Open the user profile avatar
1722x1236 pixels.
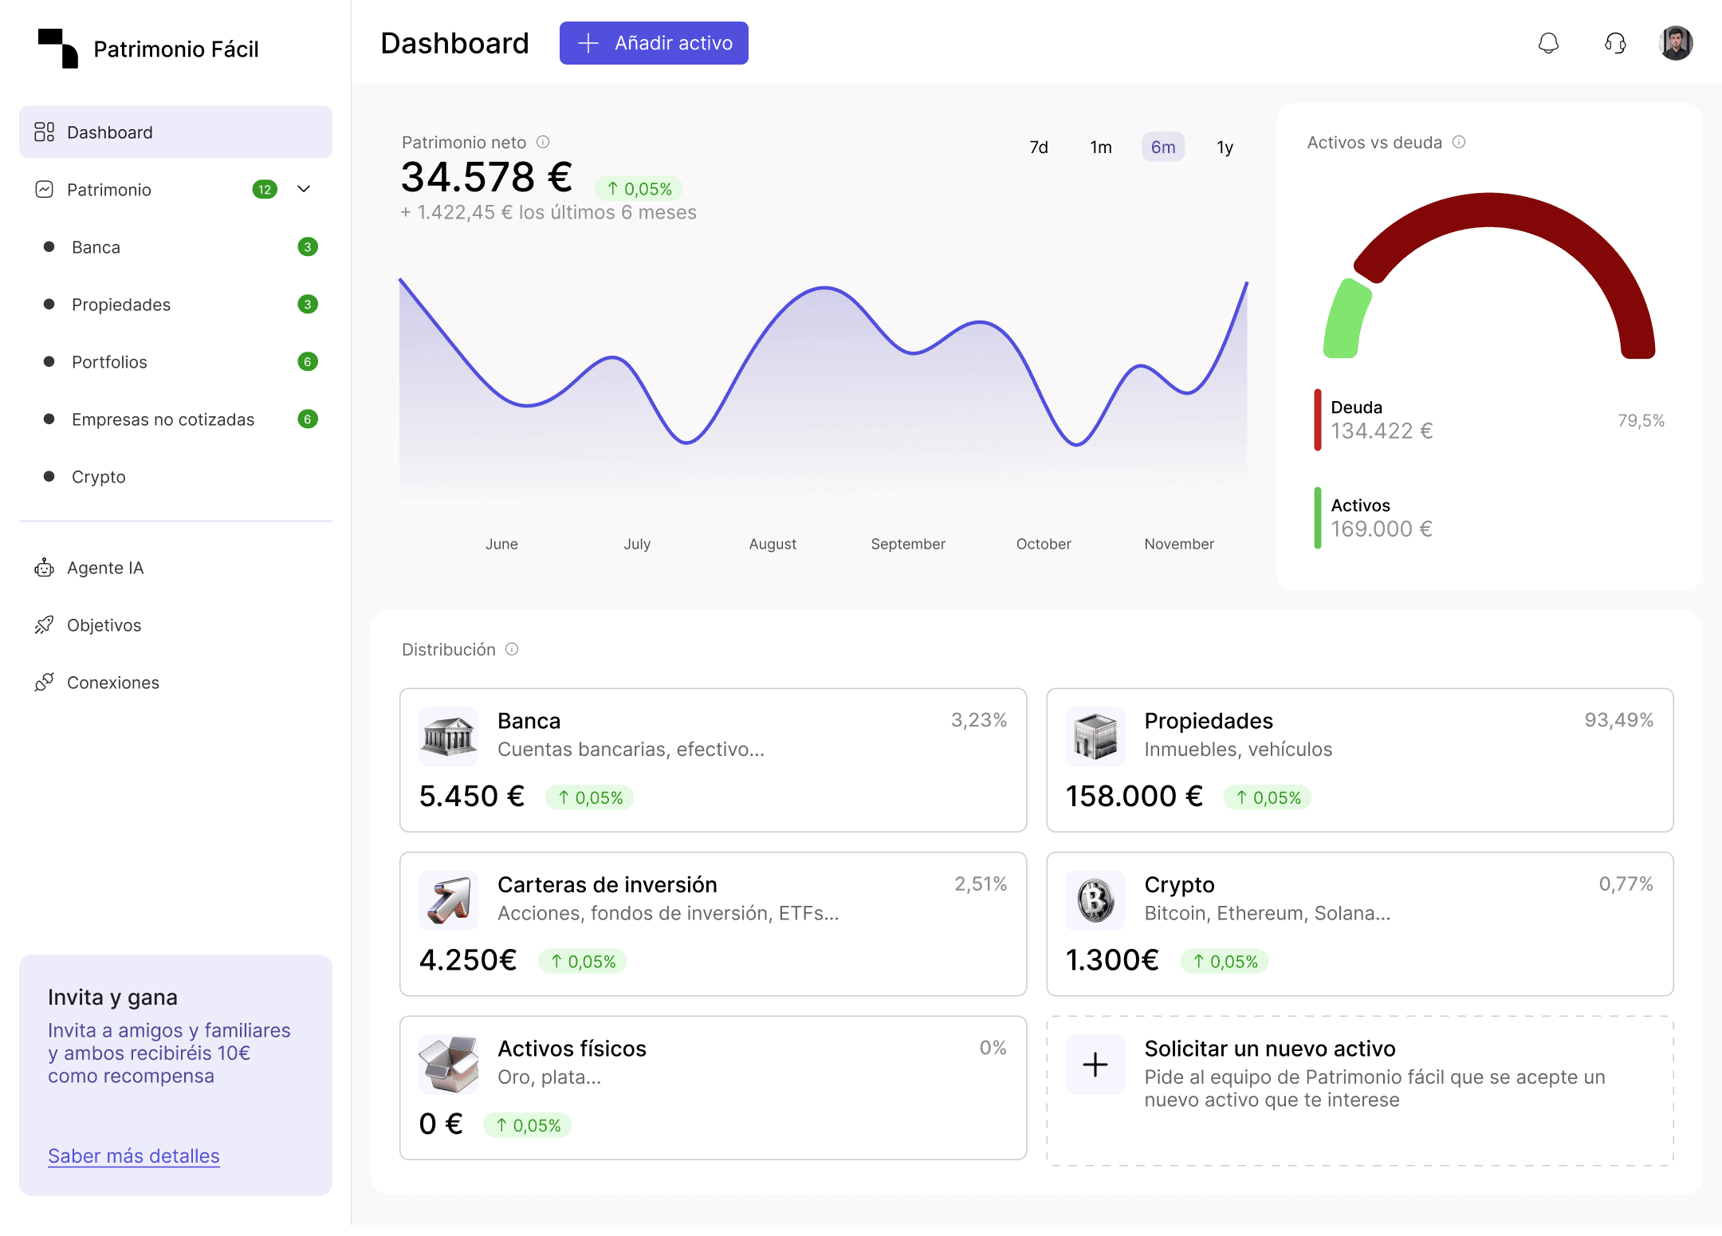pos(1676,43)
